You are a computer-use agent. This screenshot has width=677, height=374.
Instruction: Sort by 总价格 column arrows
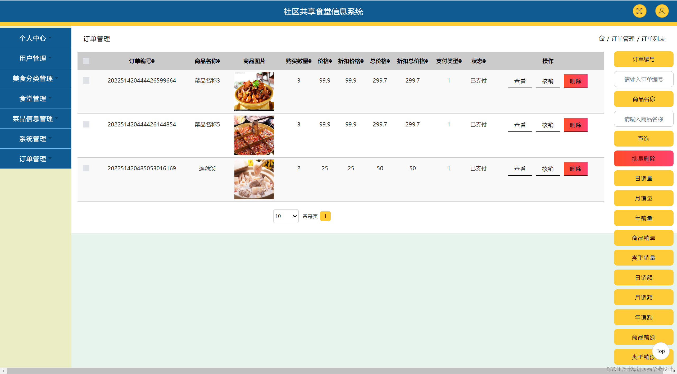tap(388, 61)
